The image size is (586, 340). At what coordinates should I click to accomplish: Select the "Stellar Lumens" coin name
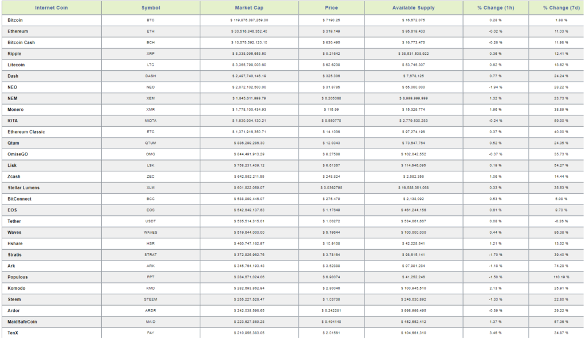tap(23, 188)
